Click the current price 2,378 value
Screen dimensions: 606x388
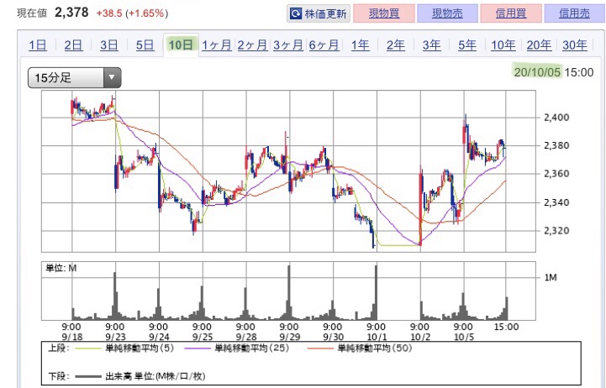coord(71,13)
